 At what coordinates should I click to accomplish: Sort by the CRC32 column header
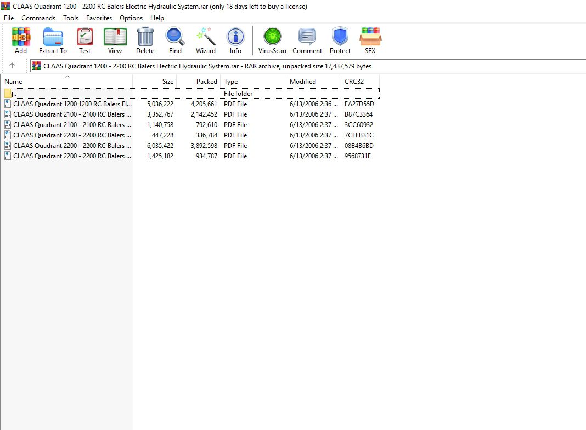pyautogui.click(x=360, y=81)
